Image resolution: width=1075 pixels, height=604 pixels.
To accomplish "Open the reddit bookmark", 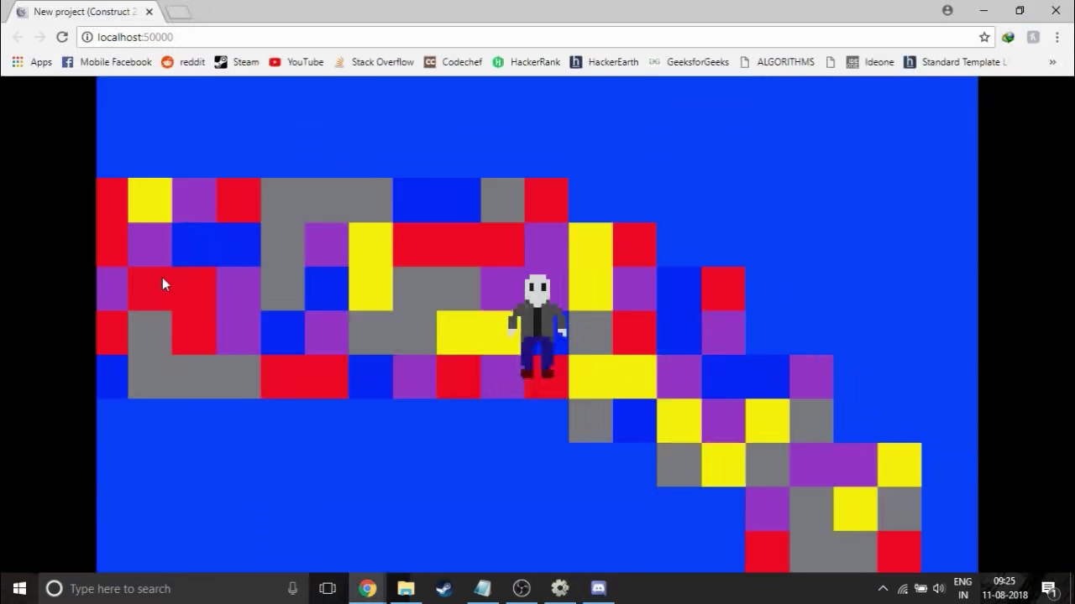I will tap(183, 62).
